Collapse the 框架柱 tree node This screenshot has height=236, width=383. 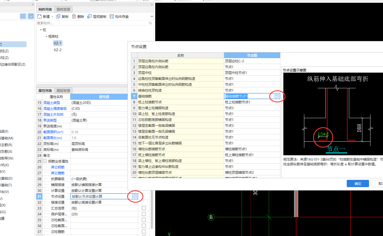coord(46,37)
